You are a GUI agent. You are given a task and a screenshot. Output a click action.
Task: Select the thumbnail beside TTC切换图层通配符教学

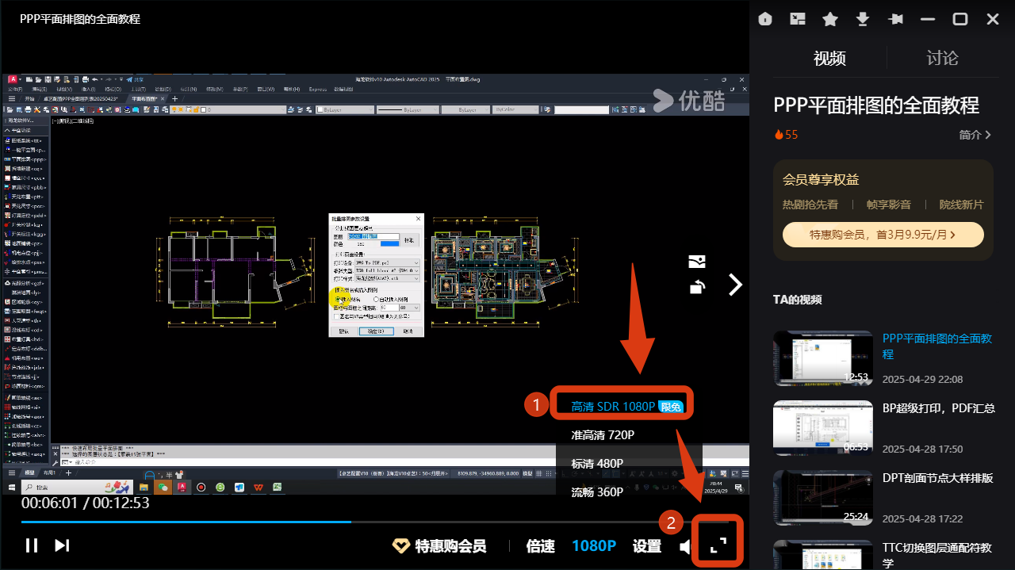click(x=822, y=555)
